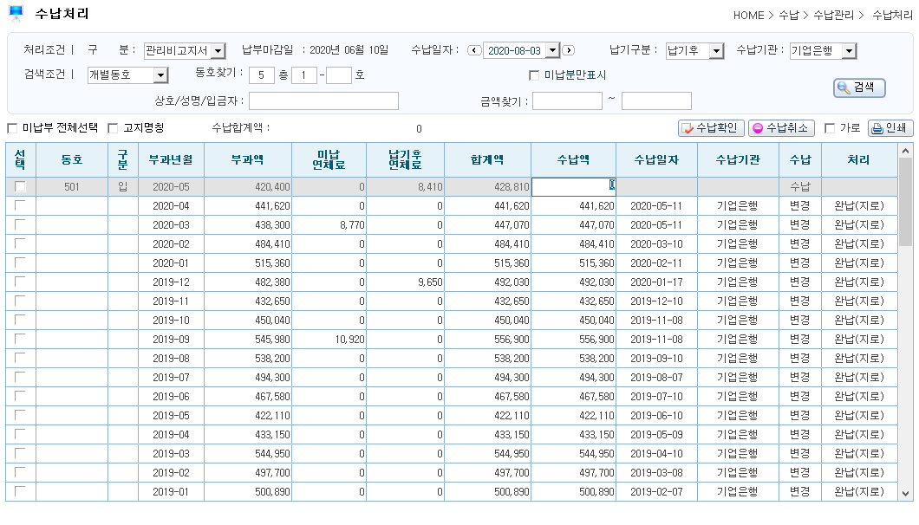Click the 수납일자 column header
The width and height of the screenshot is (919, 525).
coord(656,159)
